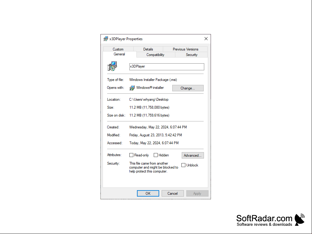This screenshot has height=234, width=312.
Task: Click the Modified date Friday, August 23, 2013
Action: tap(156, 135)
